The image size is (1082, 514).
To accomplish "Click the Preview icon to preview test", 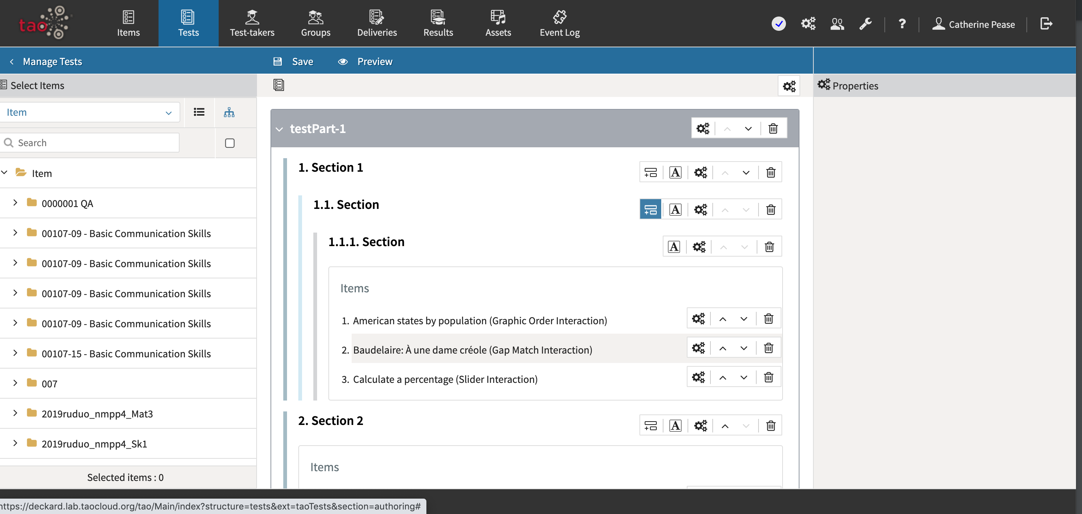I will (x=343, y=61).
